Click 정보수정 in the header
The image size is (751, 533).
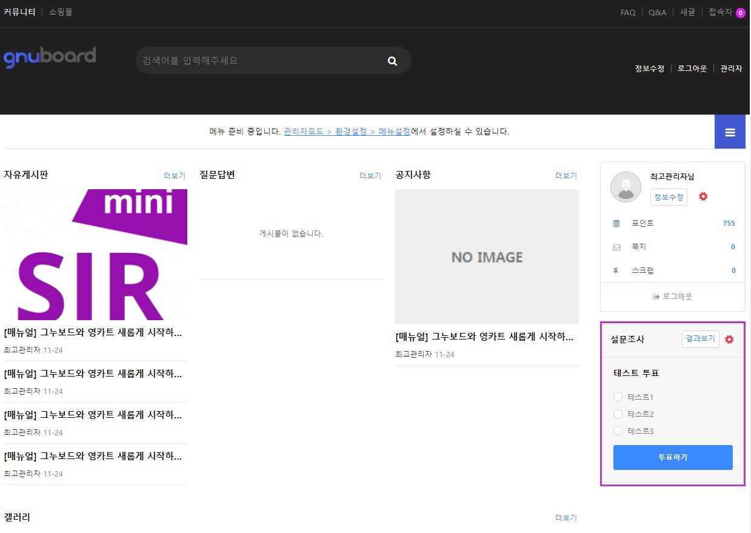coord(650,69)
